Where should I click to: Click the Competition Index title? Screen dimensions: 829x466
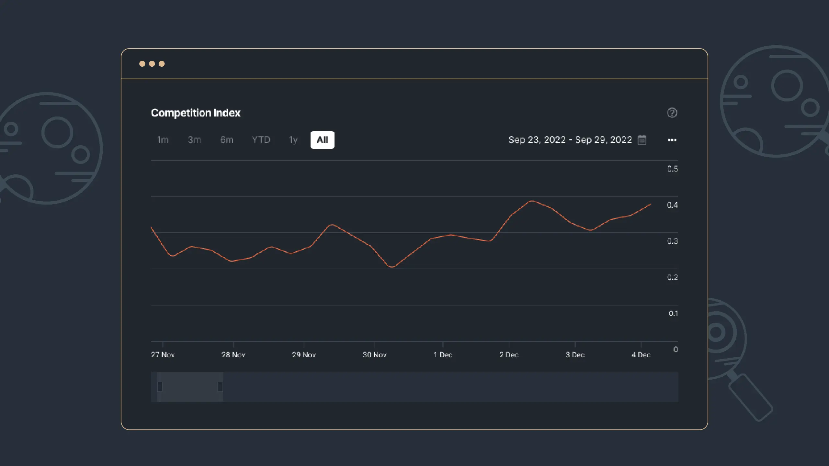tap(196, 113)
